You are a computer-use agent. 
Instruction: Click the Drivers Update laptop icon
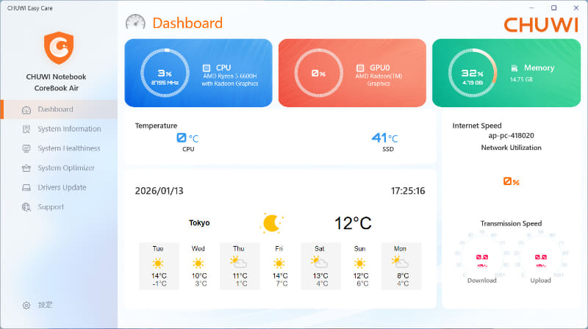[x=26, y=188]
